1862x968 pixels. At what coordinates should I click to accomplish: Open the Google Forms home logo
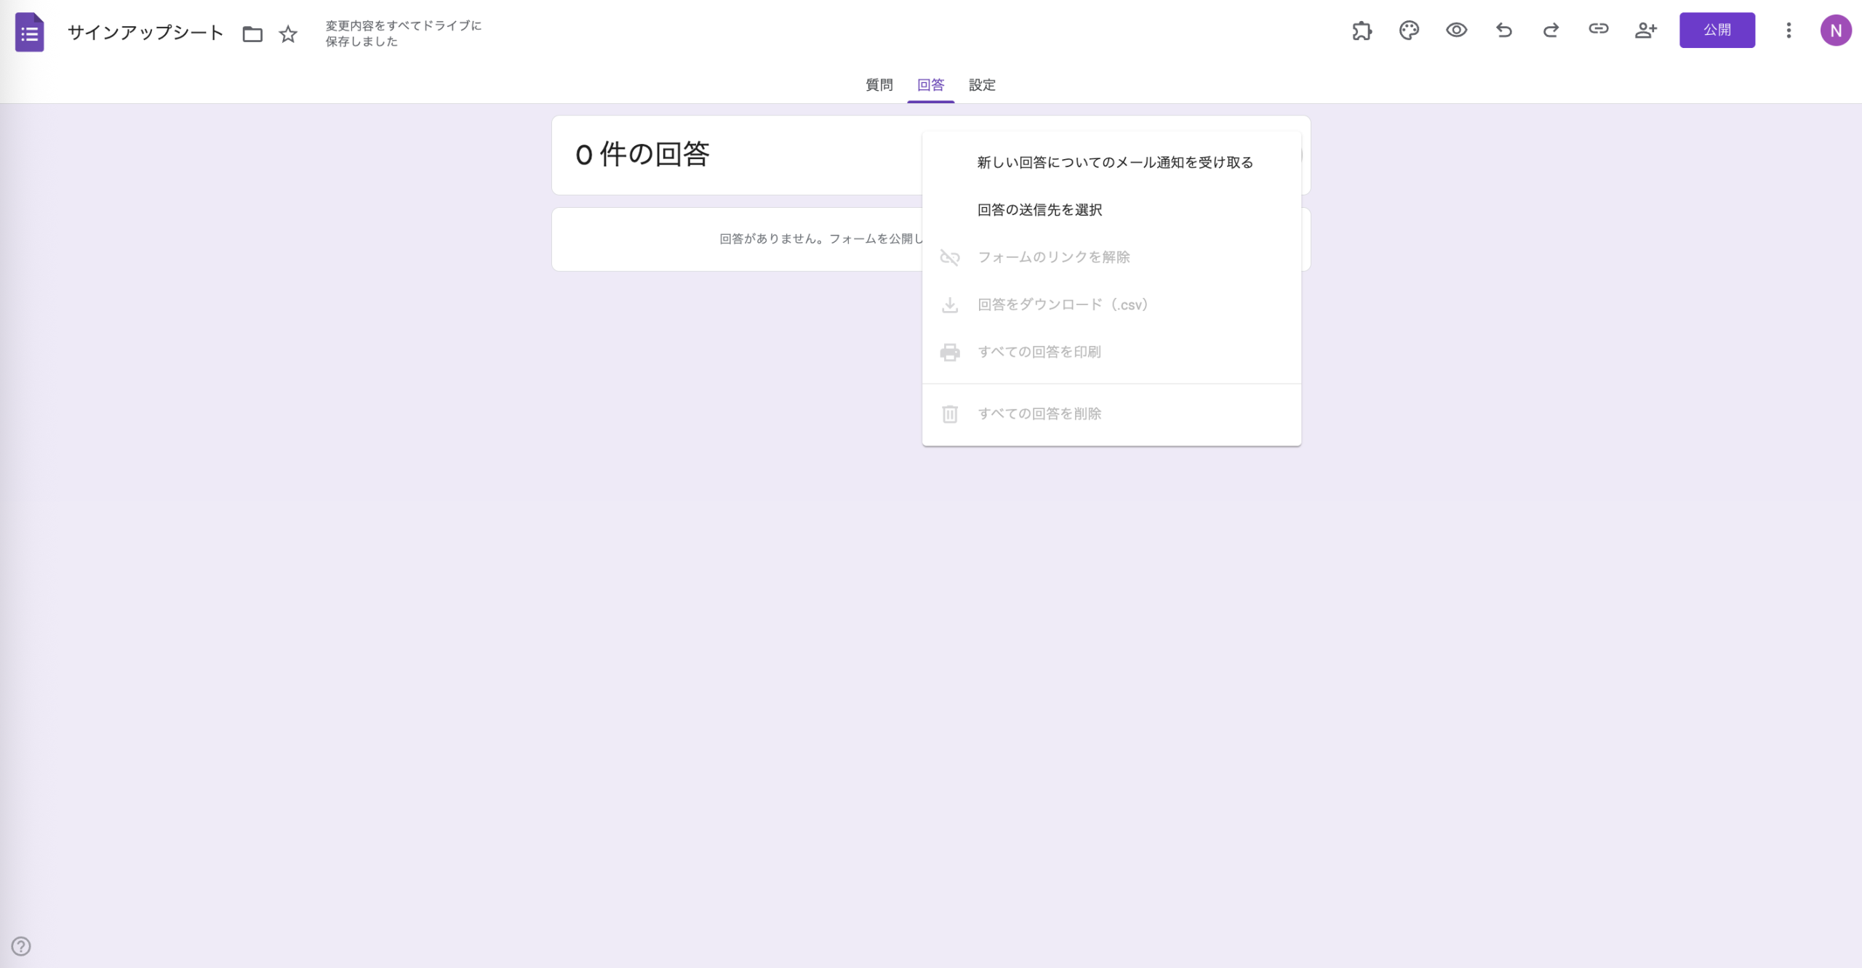pos(29,31)
